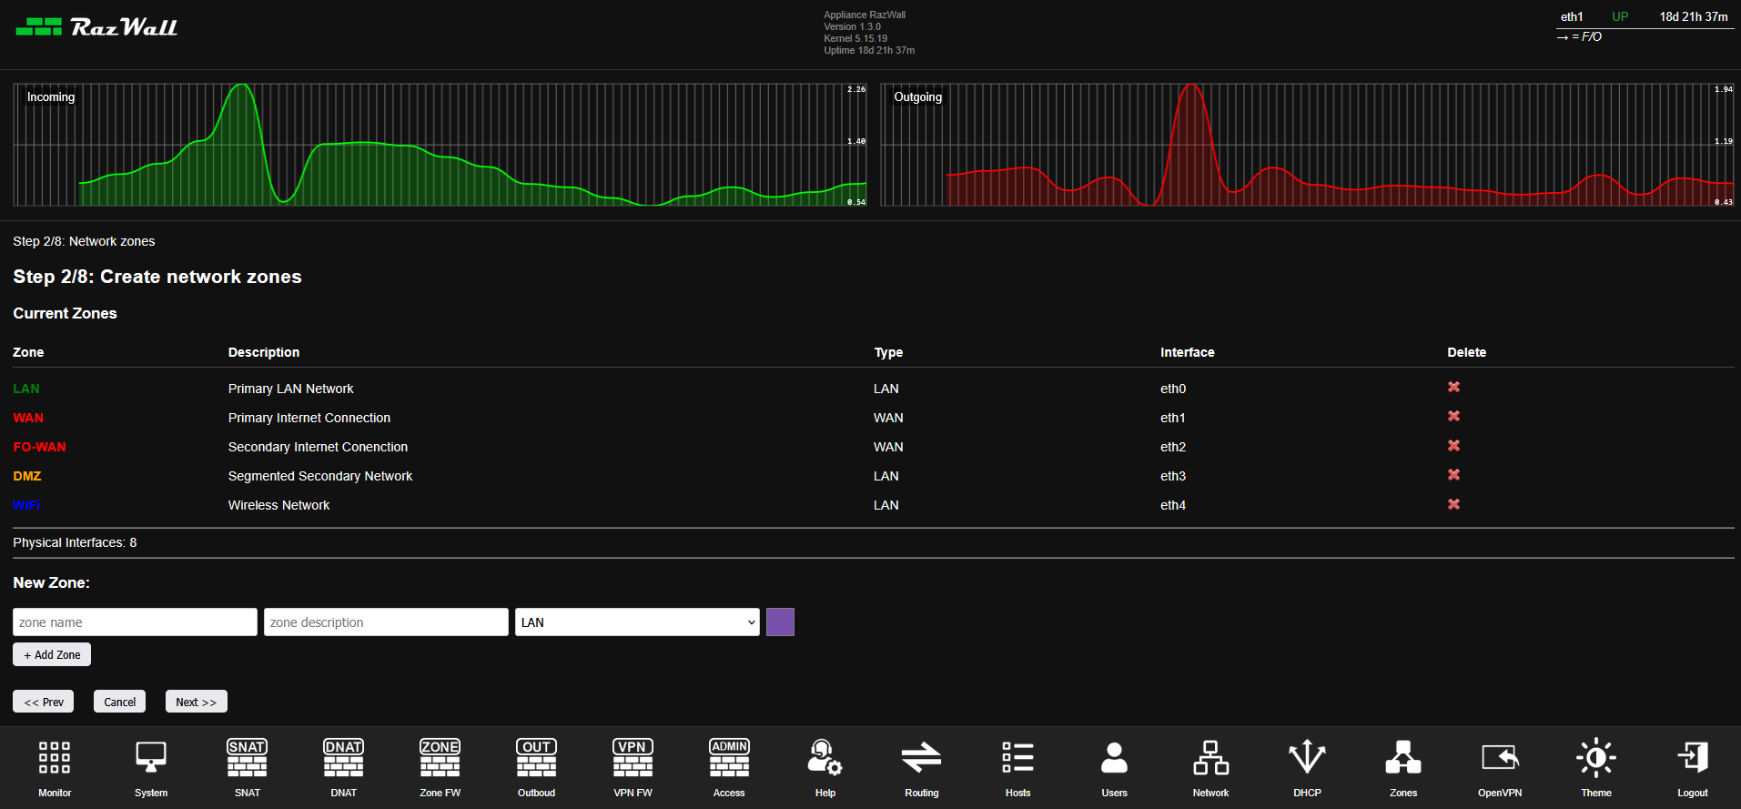Toggle the Theme brightness icon

point(1596,758)
